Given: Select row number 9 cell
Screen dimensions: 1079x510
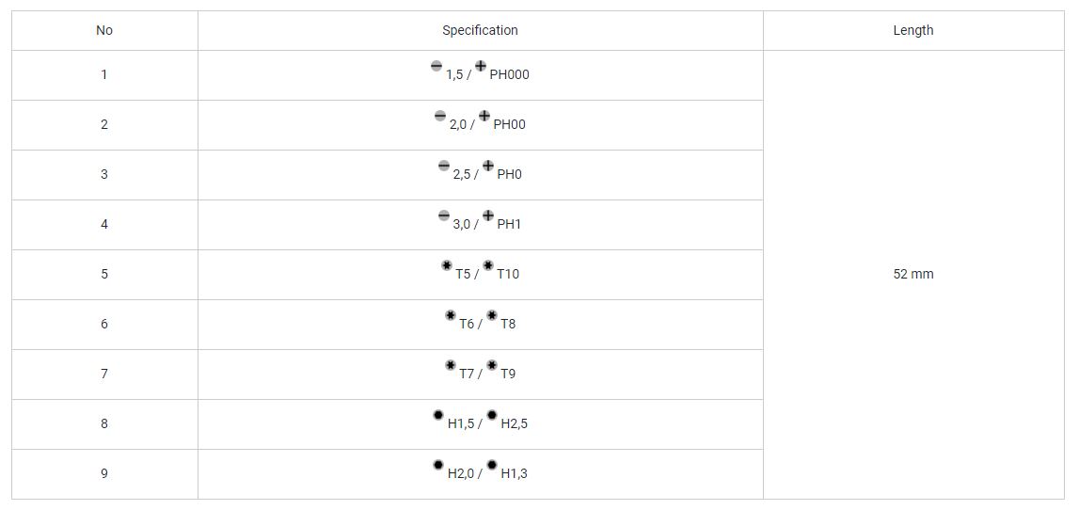Looking at the screenshot, I should coord(104,473).
